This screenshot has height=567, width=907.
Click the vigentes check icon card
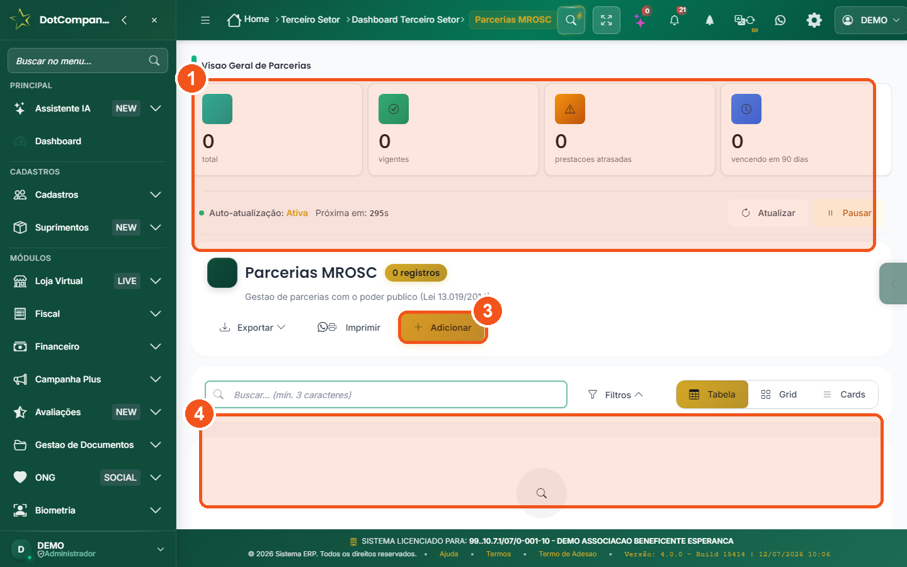tap(394, 109)
